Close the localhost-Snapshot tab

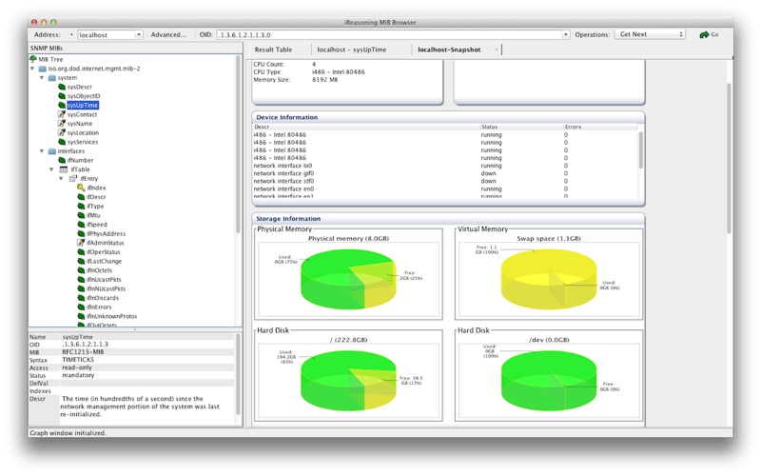(496, 50)
